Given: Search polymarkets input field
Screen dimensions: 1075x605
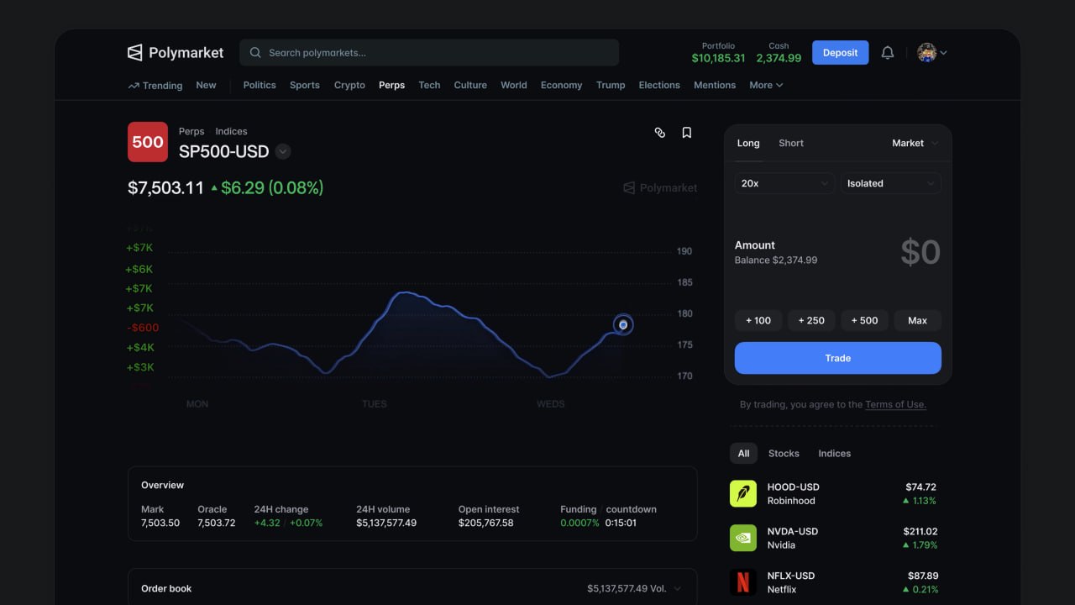Looking at the screenshot, I should [429, 53].
